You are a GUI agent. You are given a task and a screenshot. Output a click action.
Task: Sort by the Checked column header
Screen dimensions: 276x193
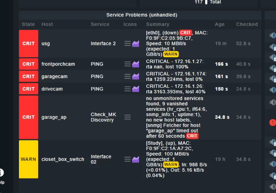point(247,24)
